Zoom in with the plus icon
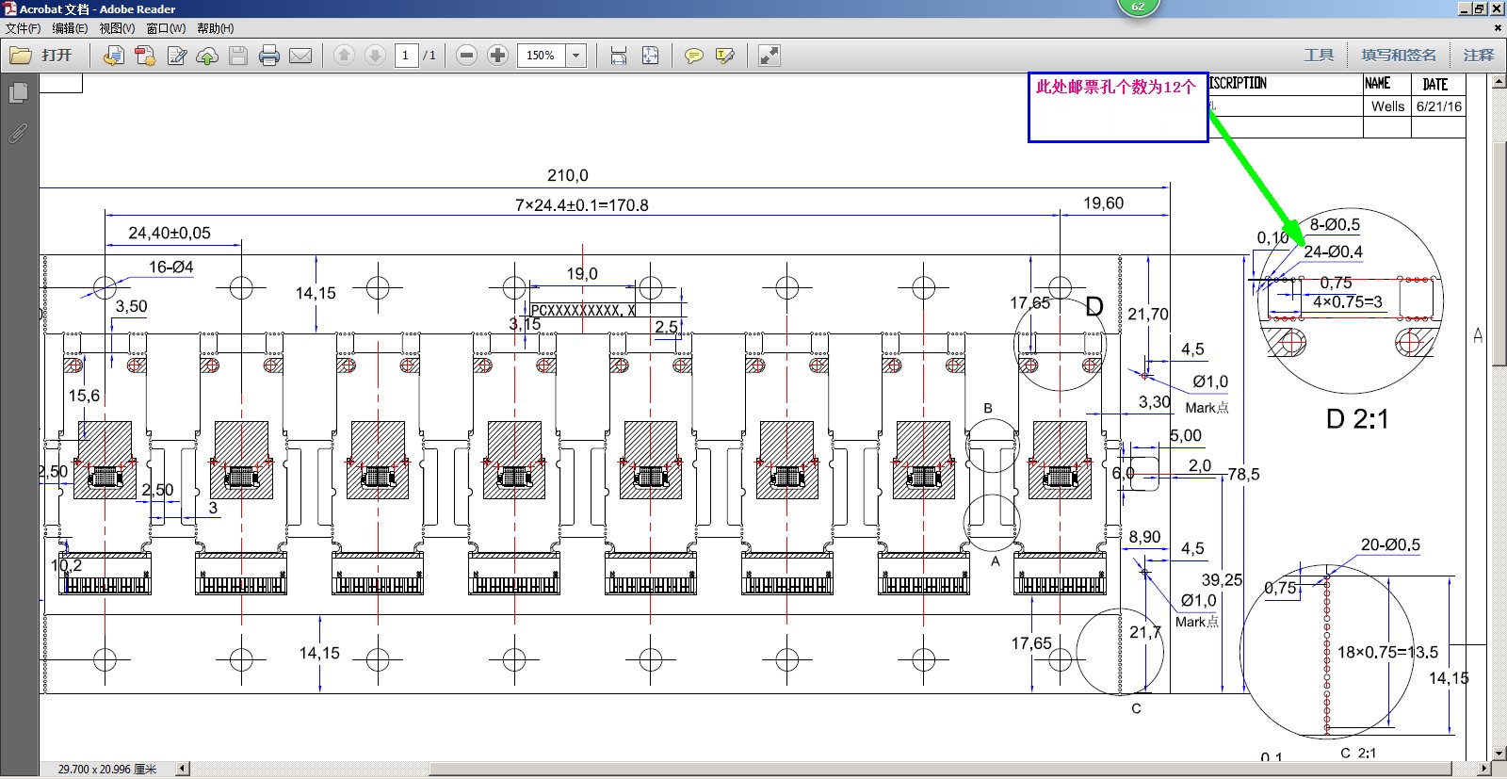The image size is (1507, 779). coord(498,56)
